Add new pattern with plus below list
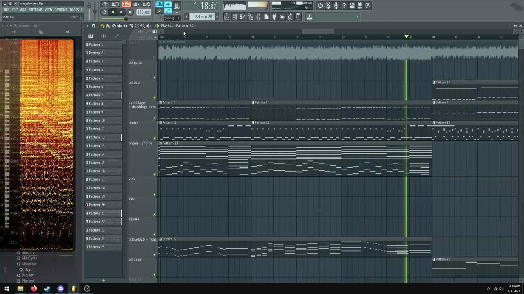 pos(104,280)
